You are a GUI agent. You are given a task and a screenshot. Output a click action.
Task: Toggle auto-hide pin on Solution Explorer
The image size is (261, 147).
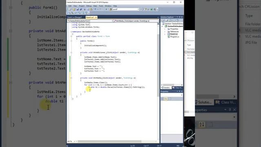(179, 17)
